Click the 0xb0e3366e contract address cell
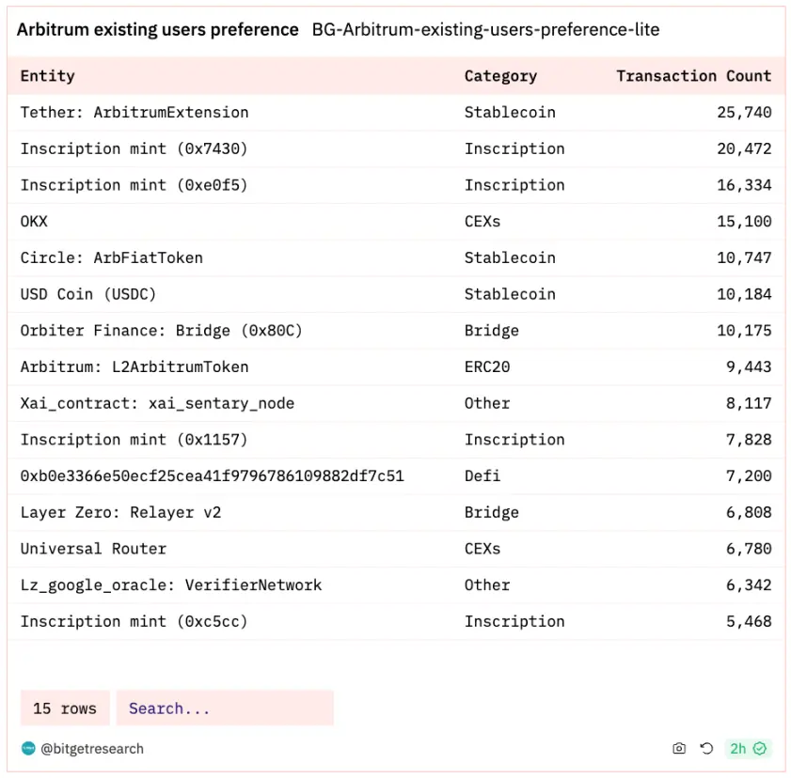This screenshot has height=778, width=791. [x=212, y=476]
